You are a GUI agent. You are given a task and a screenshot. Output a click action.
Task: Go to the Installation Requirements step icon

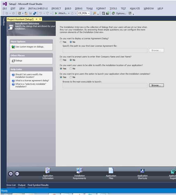[x=80, y=170]
